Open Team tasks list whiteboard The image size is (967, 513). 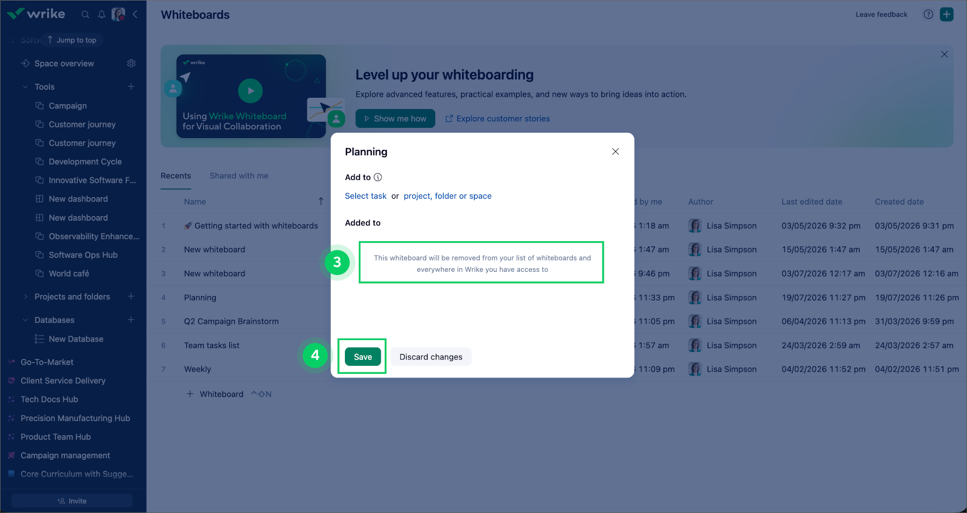tap(212, 345)
